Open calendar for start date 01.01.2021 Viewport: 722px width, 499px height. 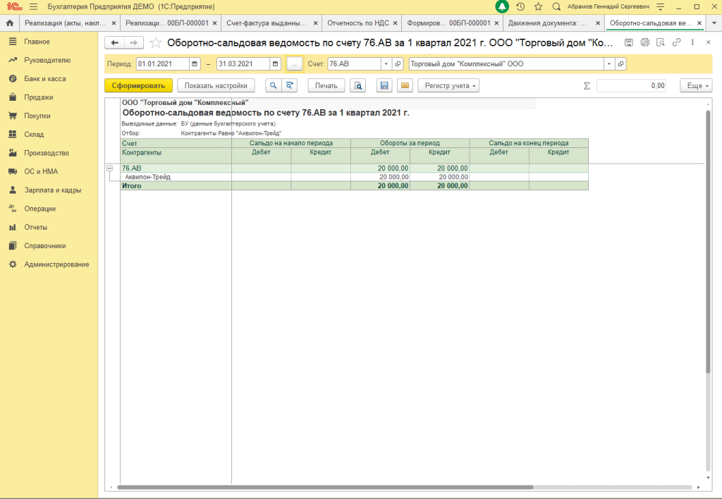pyautogui.click(x=195, y=64)
